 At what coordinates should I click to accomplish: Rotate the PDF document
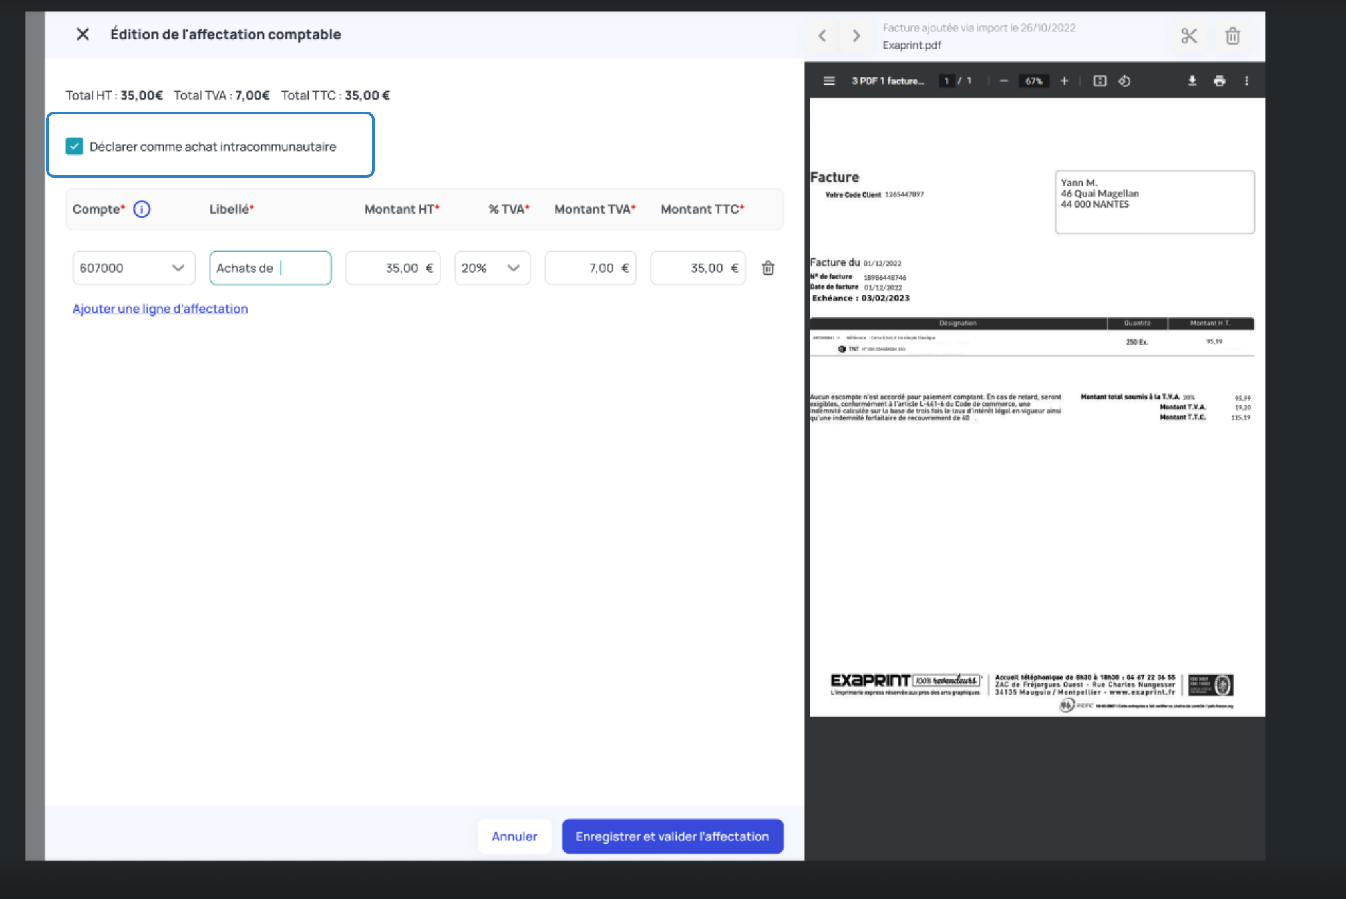tap(1124, 81)
